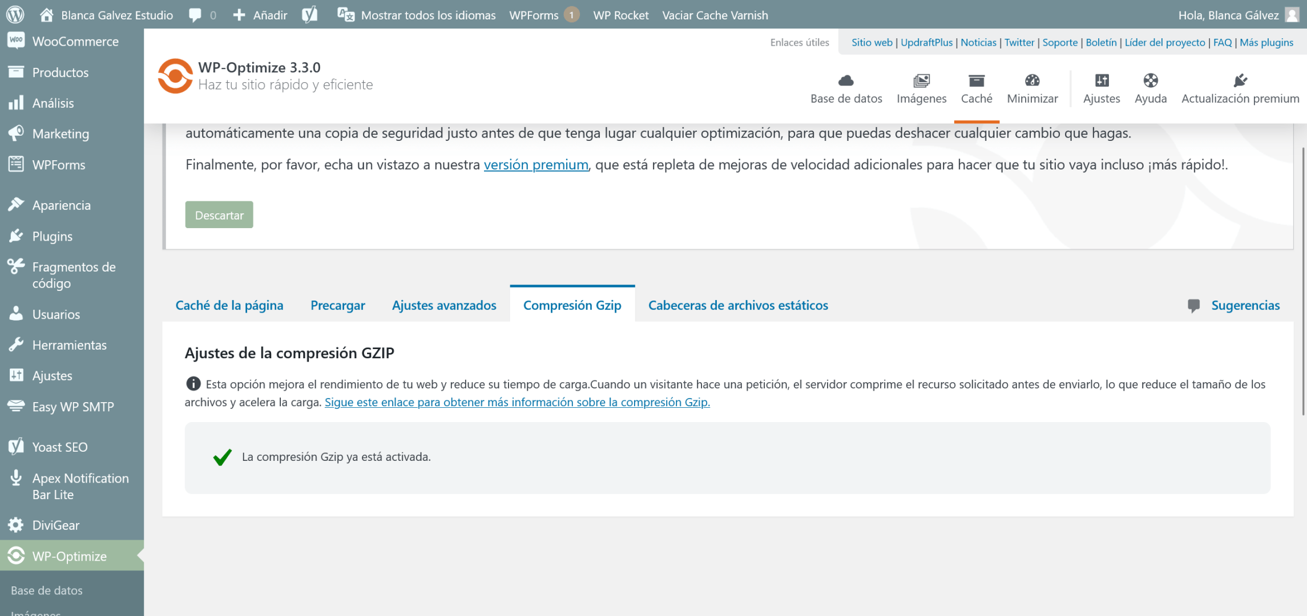Select WP-Optimize in the sidebar

[x=72, y=556]
